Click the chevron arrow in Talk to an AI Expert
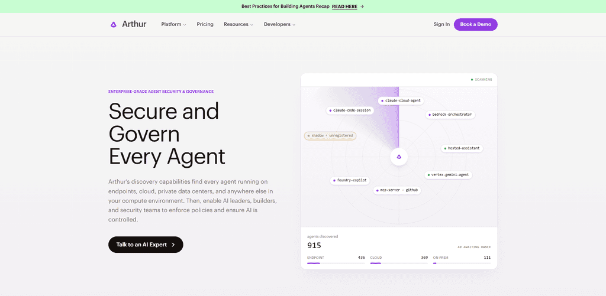Viewport: 606px width, 296px height. pos(173,245)
